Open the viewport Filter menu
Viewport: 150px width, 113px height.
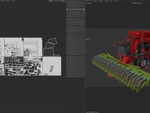(111, 1)
